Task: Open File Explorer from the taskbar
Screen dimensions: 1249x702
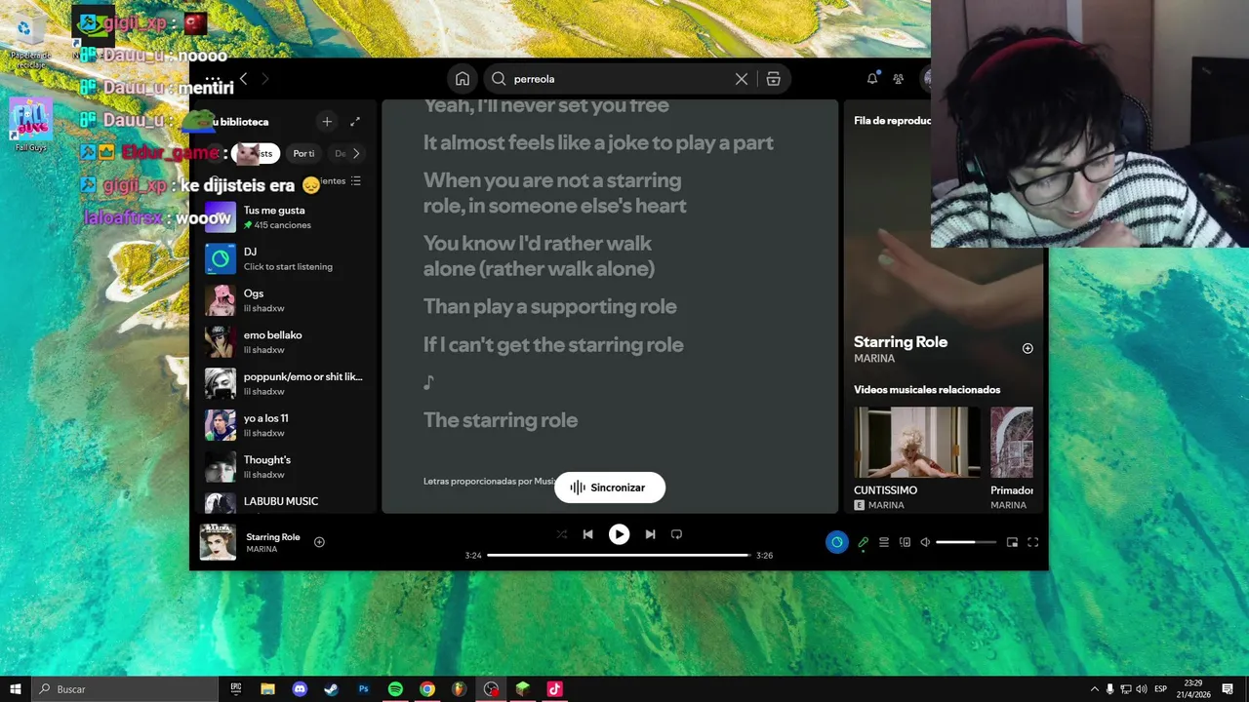Action: point(267,688)
